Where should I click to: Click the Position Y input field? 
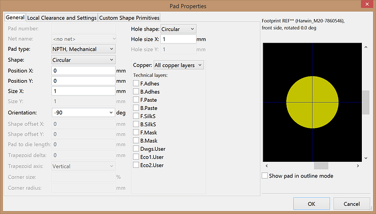(x=83, y=81)
